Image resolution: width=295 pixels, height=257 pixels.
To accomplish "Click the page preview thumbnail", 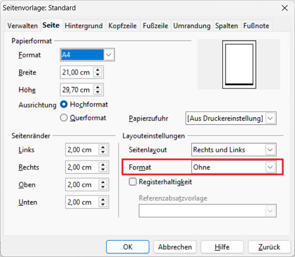I will point(239,65).
